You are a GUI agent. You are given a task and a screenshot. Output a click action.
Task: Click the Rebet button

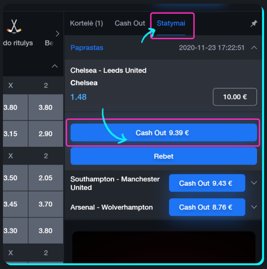[x=164, y=156]
